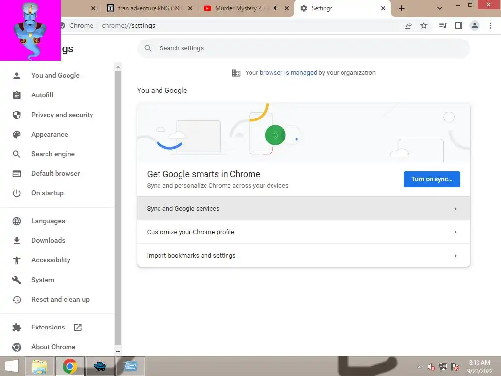Viewport: 501px width, 376px height.
Task: Open About Chrome page
Action: [x=53, y=347]
